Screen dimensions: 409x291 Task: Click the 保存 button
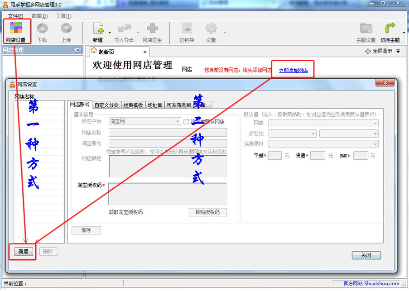(x=86, y=230)
